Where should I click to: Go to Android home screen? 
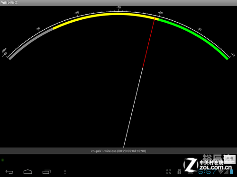28,172
